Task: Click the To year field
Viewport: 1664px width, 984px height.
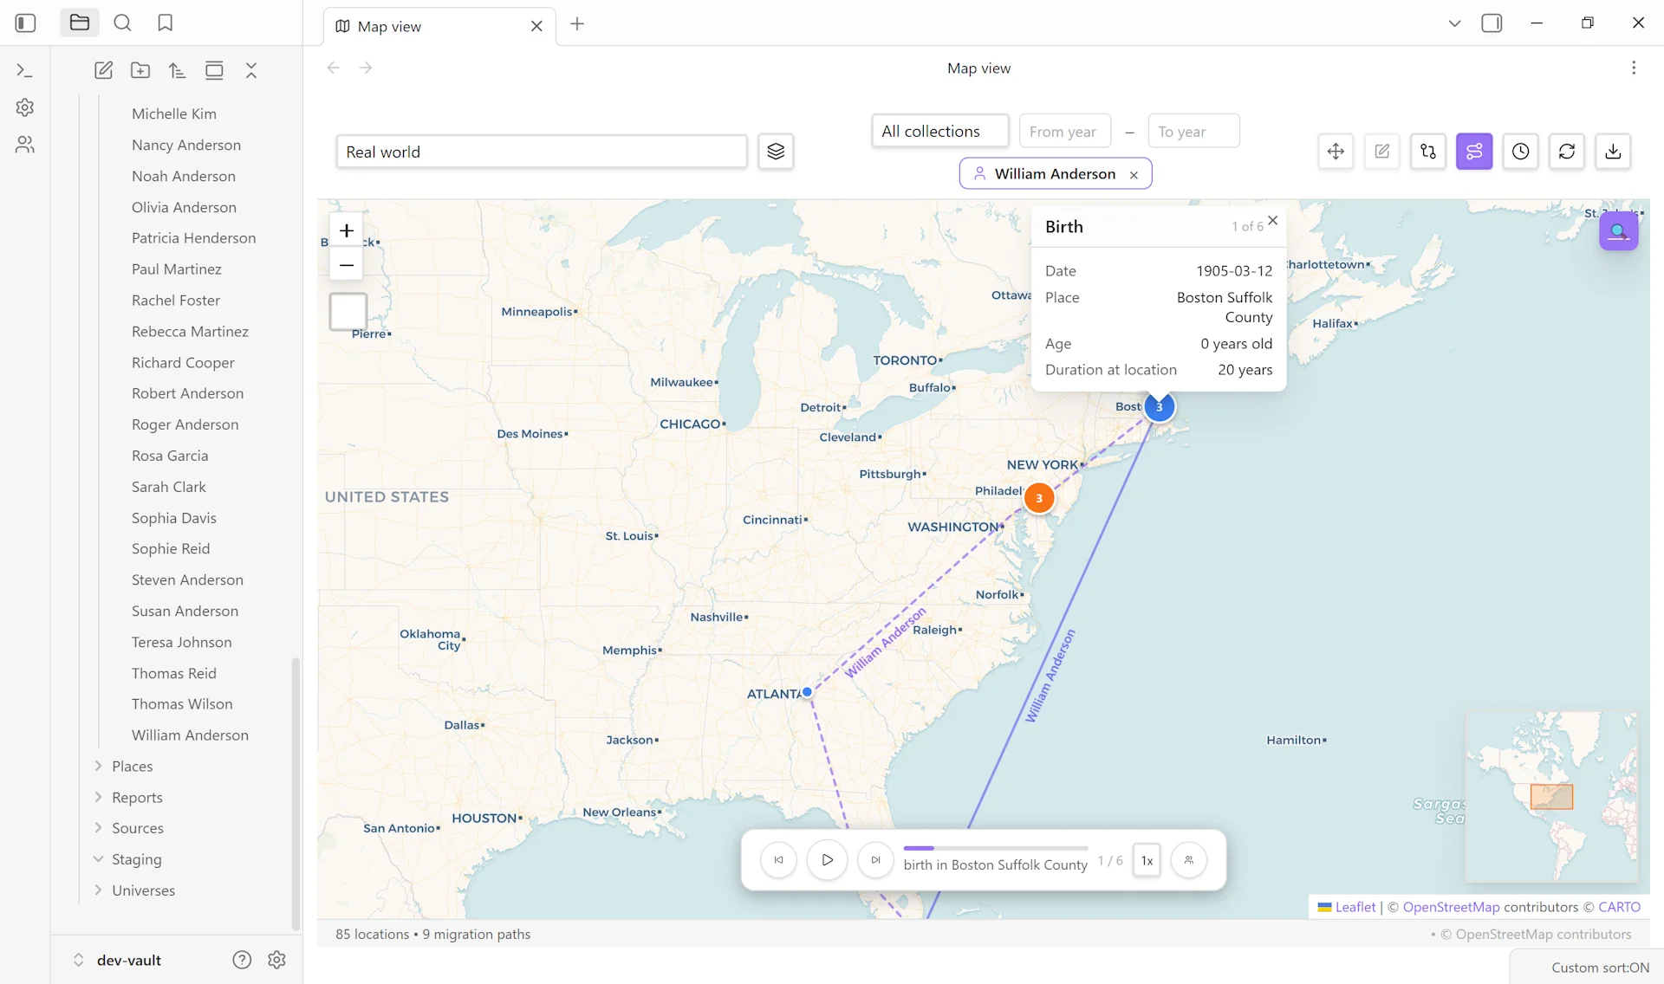Action: coord(1193,131)
